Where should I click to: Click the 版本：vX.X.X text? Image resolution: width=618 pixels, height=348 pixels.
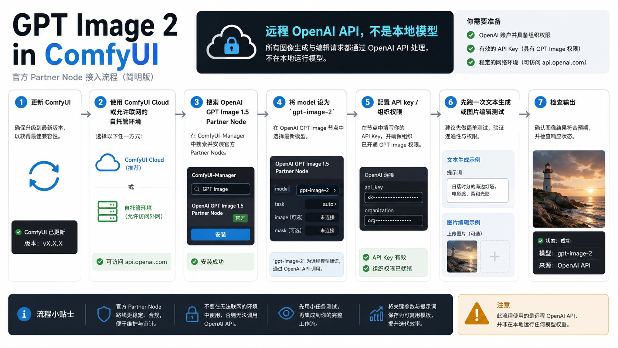[43, 243]
